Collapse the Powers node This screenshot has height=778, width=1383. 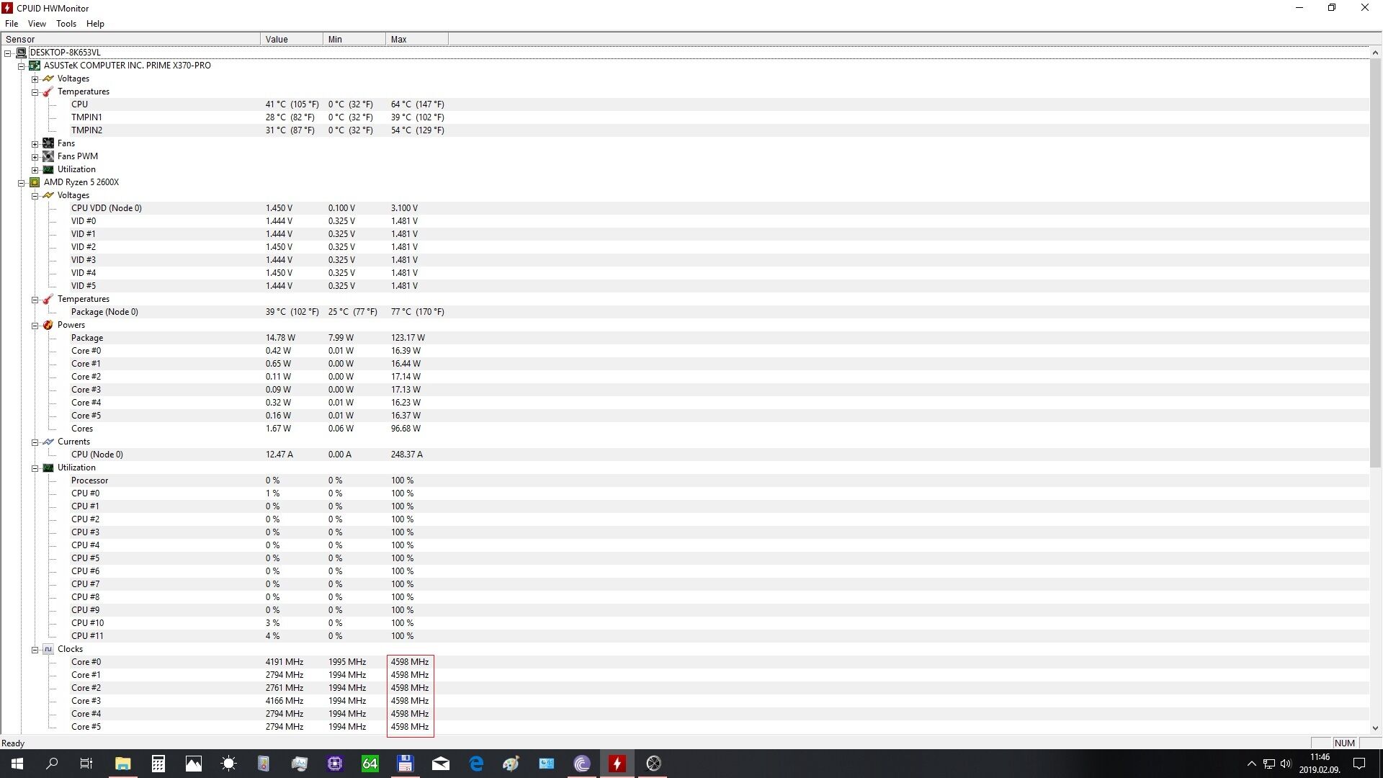(x=35, y=325)
